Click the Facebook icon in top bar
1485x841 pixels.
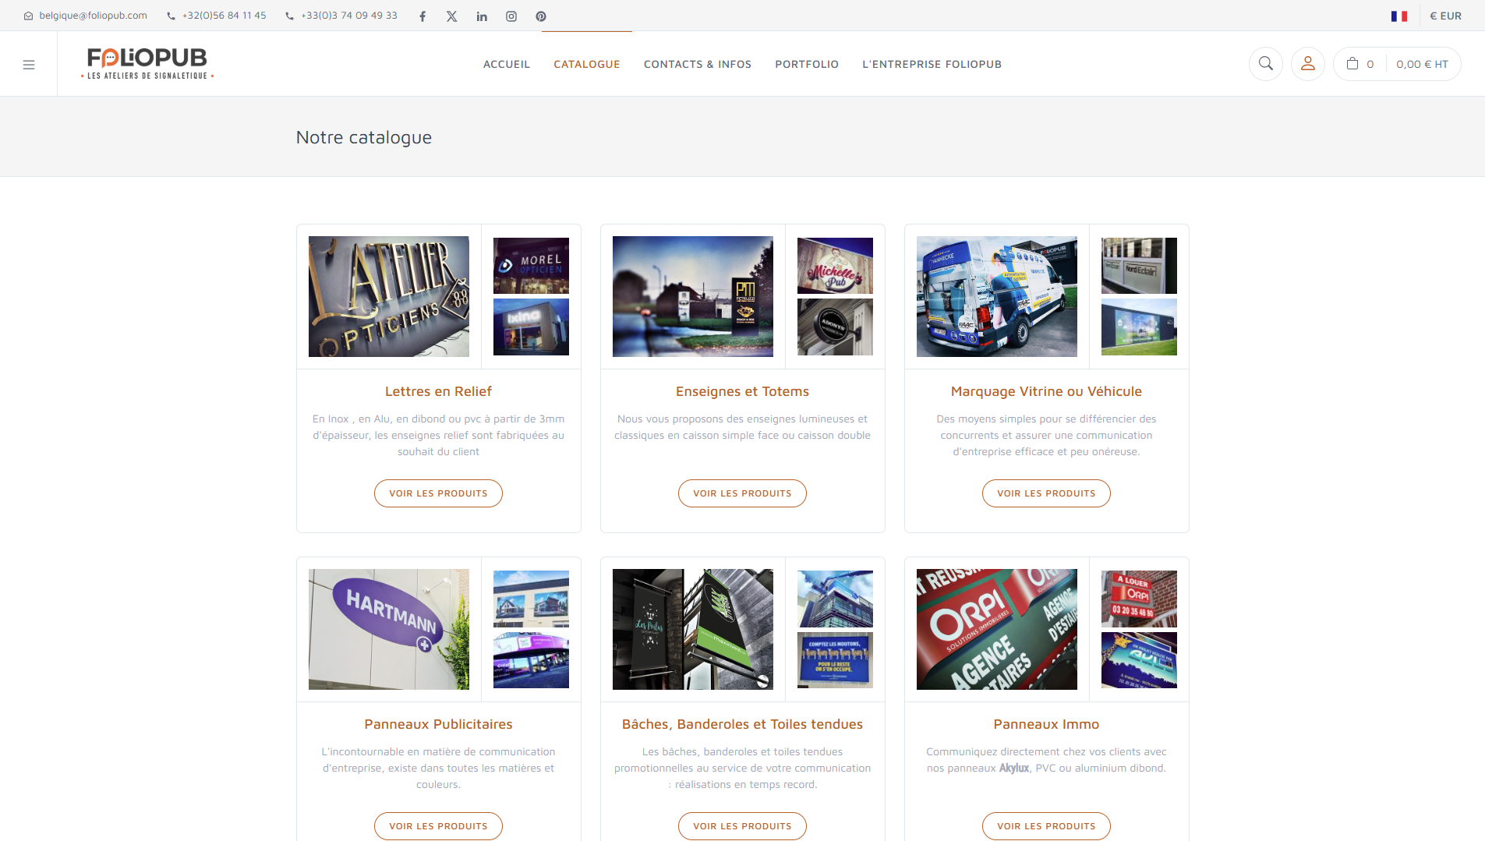coord(423,16)
